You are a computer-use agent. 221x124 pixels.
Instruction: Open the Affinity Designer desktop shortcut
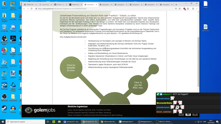(x=13, y=87)
